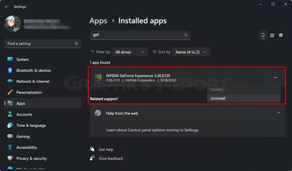This screenshot has width=292, height=171.
Task: Click the Give feedback link
Action: (x=111, y=158)
